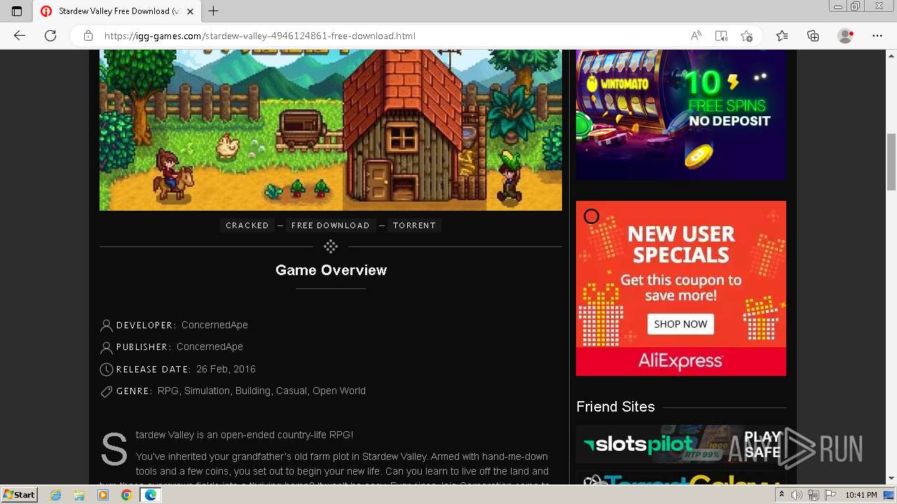The height and width of the screenshot is (504, 897).
Task: Open network tray icon
Action: pos(814,495)
